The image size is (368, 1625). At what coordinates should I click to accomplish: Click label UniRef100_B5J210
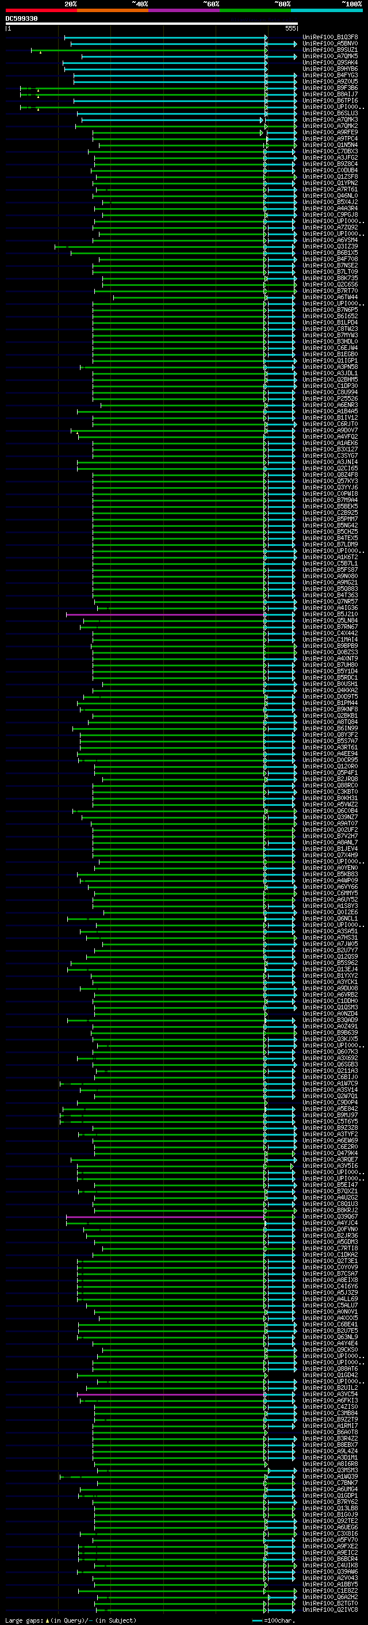pos(329,614)
